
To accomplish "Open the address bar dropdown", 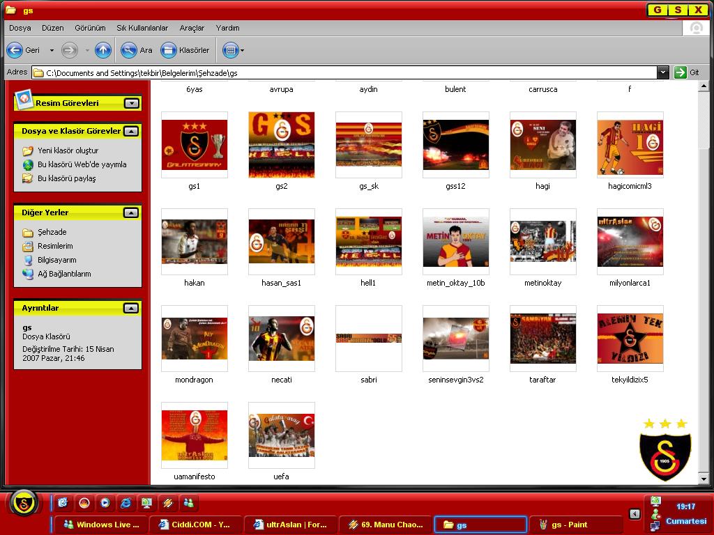I will (663, 72).
